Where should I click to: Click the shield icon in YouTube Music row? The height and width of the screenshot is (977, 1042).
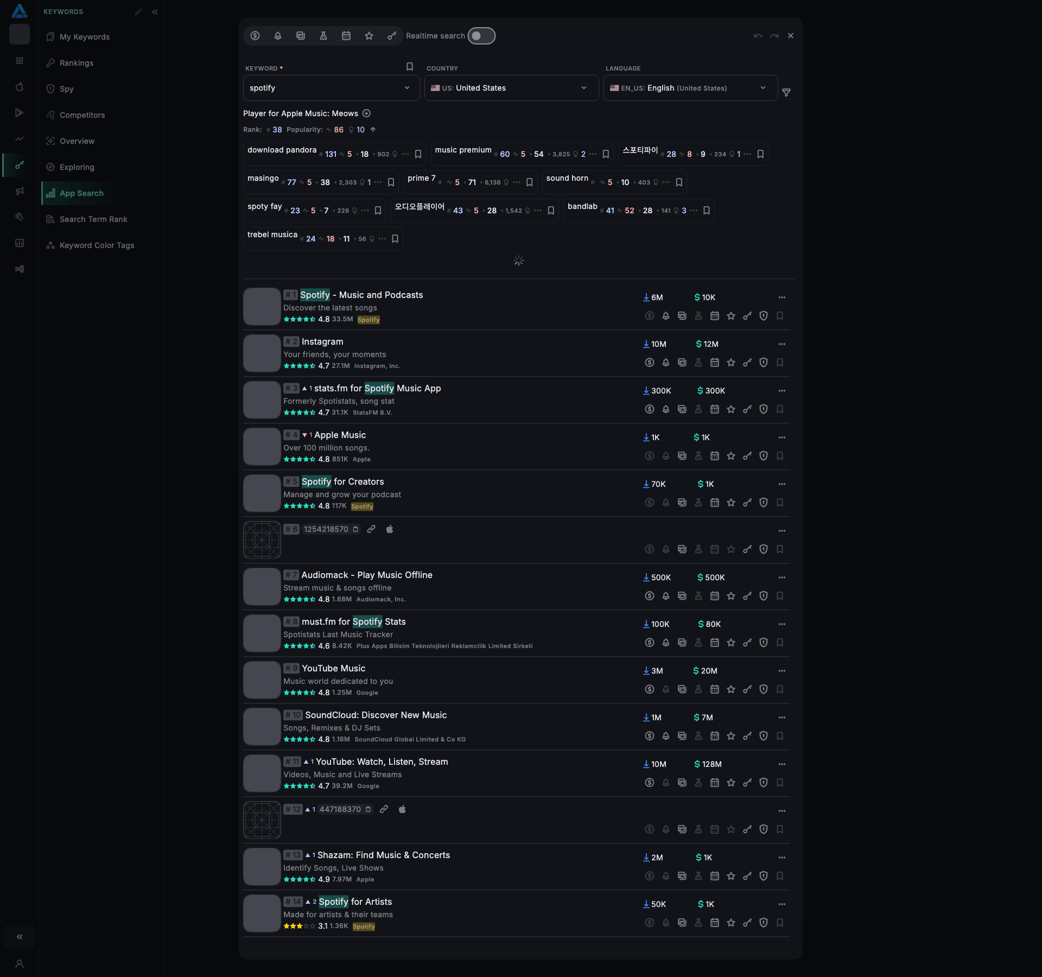[764, 689]
